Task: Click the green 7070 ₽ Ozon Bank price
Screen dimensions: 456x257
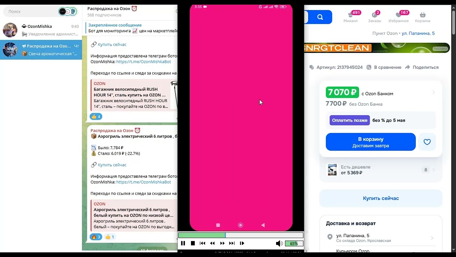Action: pos(342,92)
